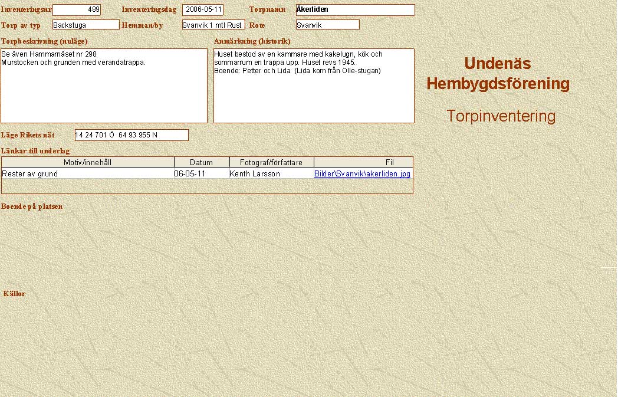Screen dimensions: 618x397
Task: Click the Torpinventering heading text
Action: [501, 116]
